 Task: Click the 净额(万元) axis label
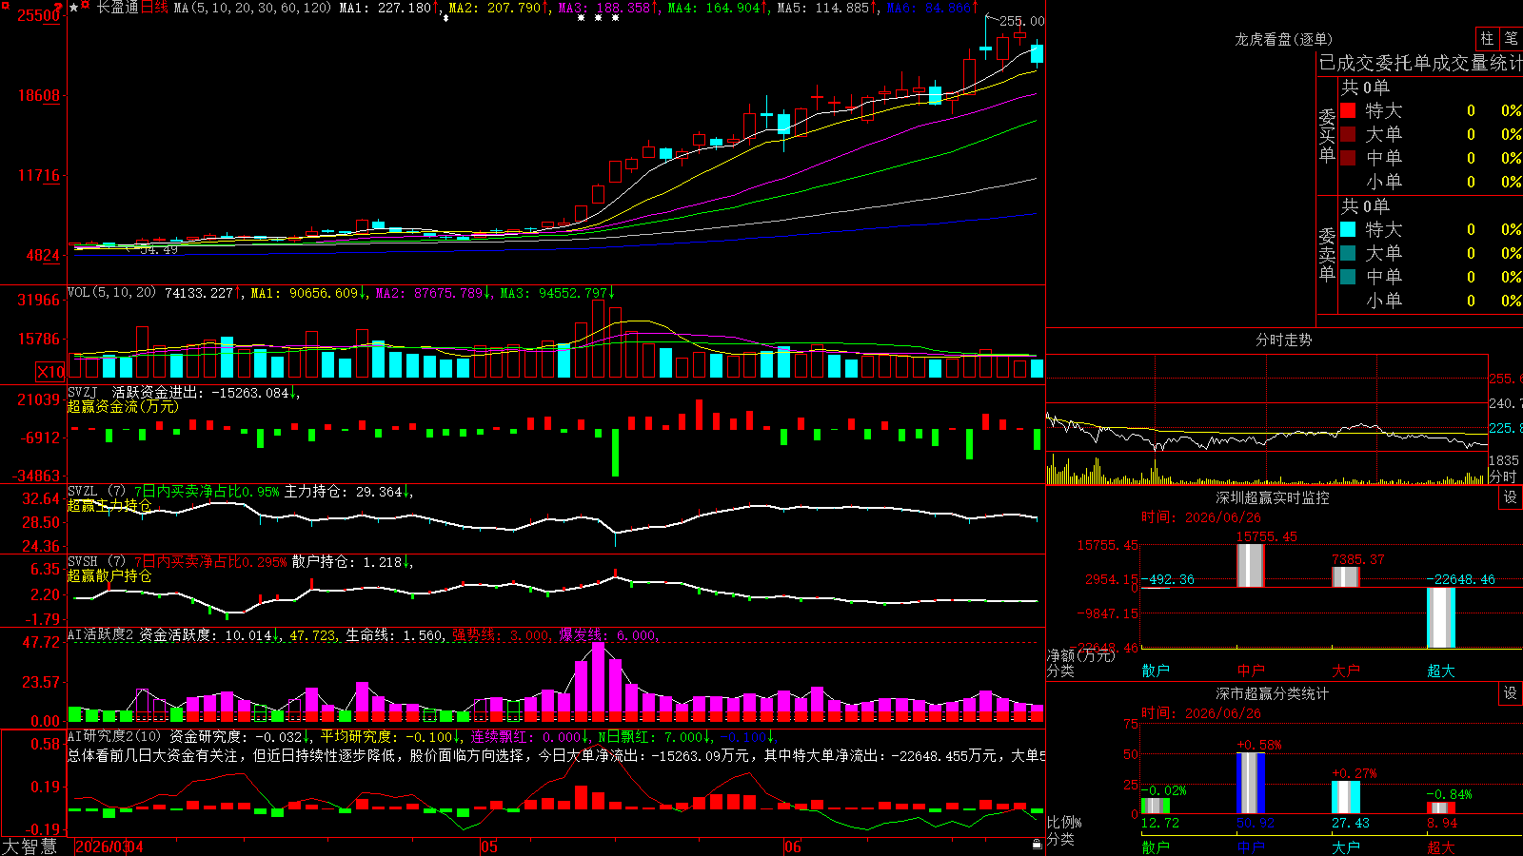click(x=1081, y=654)
